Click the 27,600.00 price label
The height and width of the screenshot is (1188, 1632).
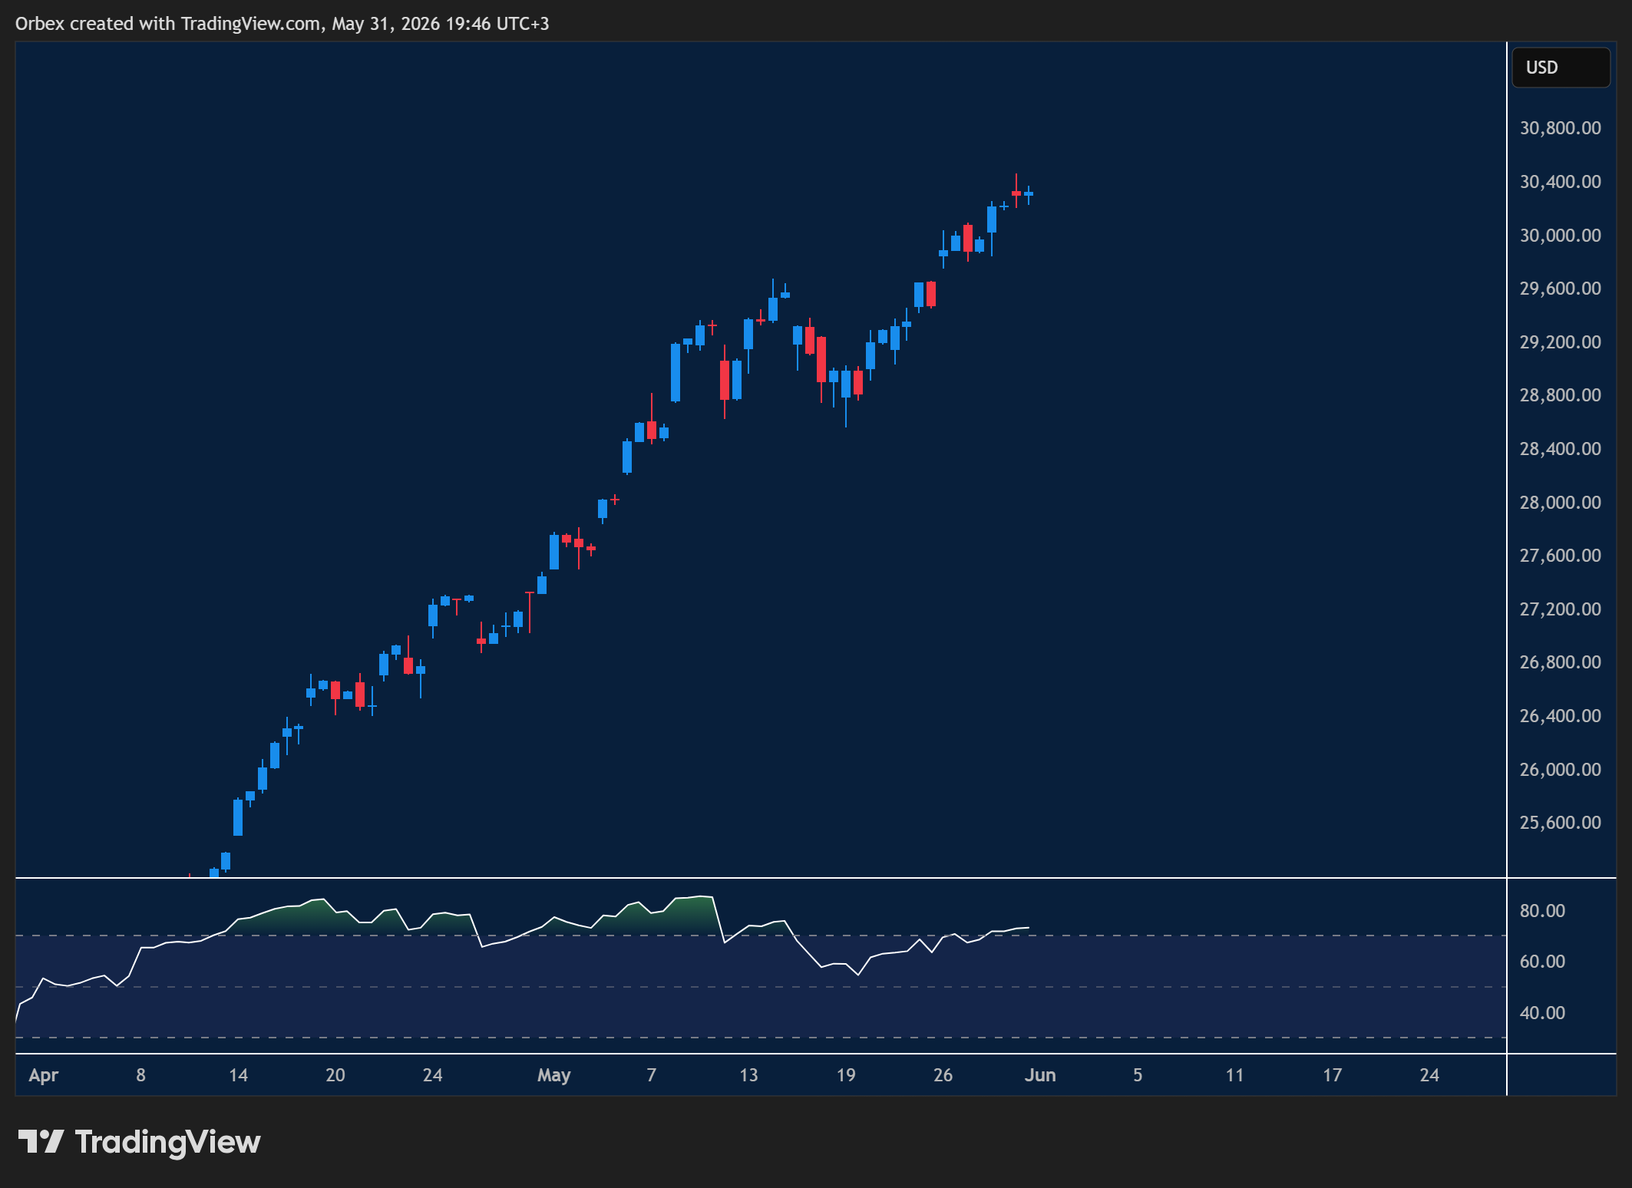1561,556
